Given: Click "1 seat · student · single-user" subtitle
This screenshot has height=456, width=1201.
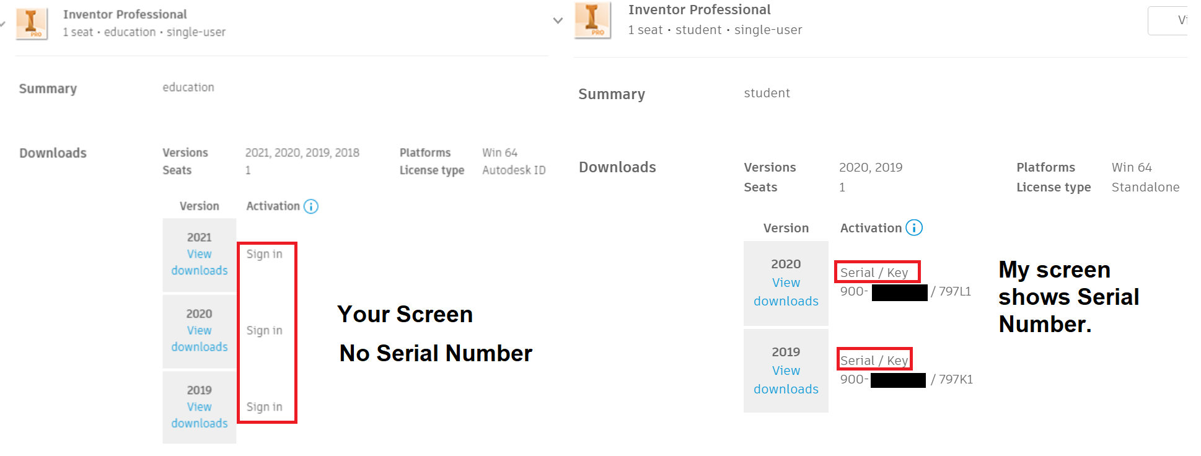Looking at the screenshot, I should [715, 30].
